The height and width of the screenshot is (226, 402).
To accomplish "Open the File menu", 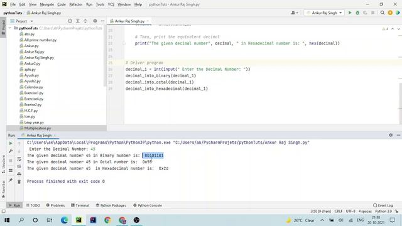I will click(x=13, y=4).
